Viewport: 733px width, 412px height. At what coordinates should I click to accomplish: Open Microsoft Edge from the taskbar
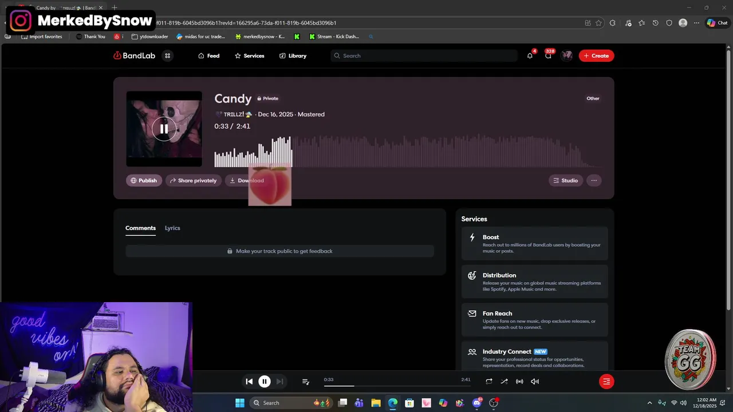click(x=393, y=403)
